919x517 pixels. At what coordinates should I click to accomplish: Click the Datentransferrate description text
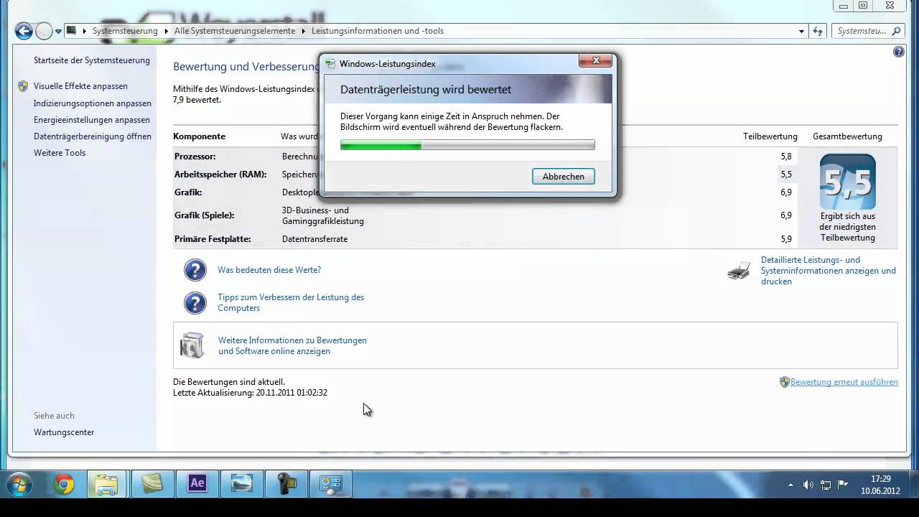314,239
